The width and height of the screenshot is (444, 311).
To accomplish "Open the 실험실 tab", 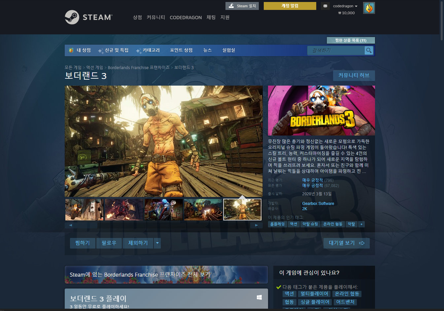I will tap(229, 50).
